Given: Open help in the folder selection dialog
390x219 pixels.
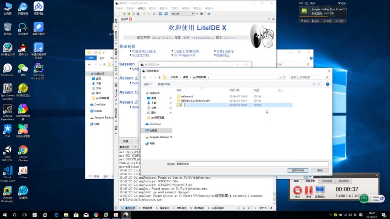Looking at the screenshot, I should pyautogui.click(x=328, y=84).
